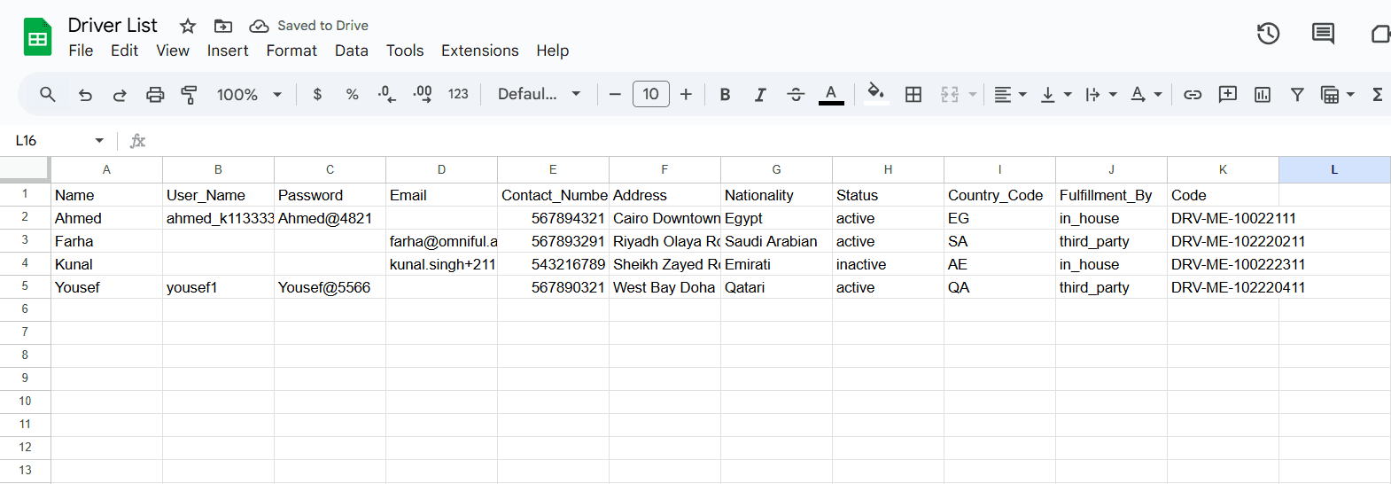Image resolution: width=1391 pixels, height=484 pixels.
Task: Open the Borders tool
Action: coord(913,95)
